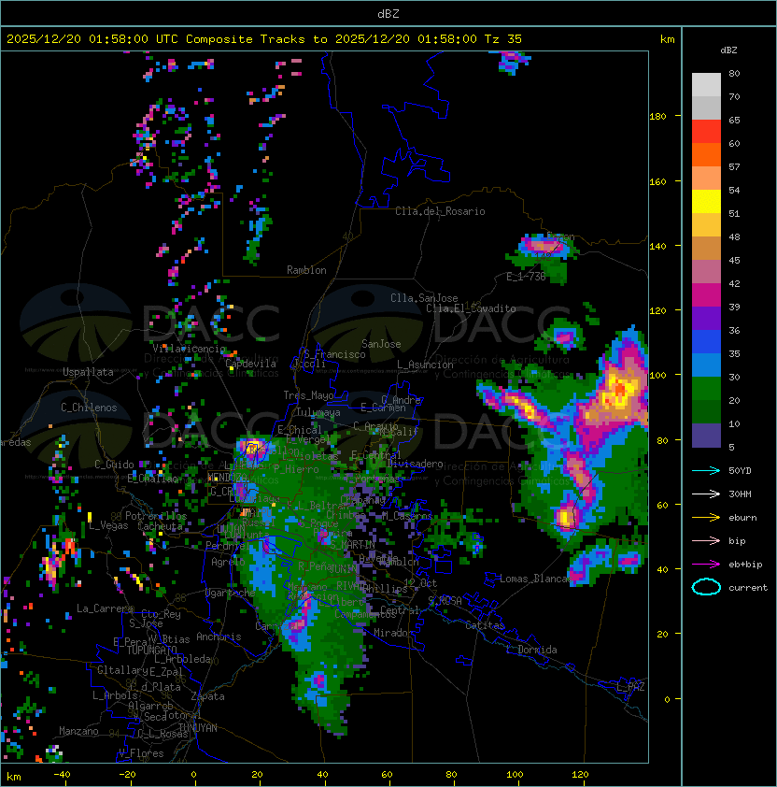Click the S_Francisco place label
This screenshot has height=787, width=777.
334,354
